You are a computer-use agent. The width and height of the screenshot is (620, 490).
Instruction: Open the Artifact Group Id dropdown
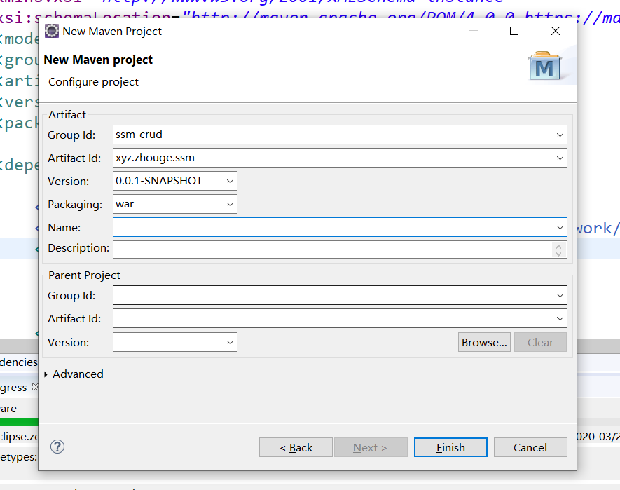coord(560,135)
